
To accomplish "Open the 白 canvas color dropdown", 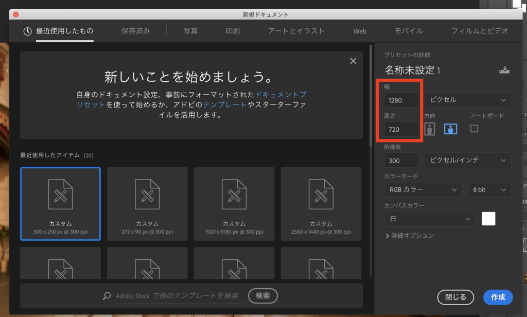I will 430,219.
